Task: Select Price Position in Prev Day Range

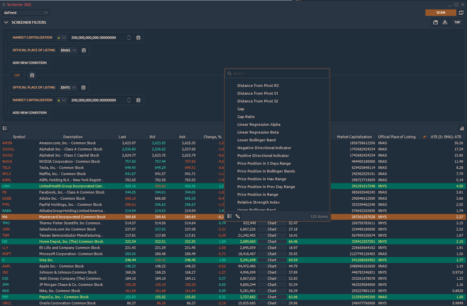Action: [266, 187]
